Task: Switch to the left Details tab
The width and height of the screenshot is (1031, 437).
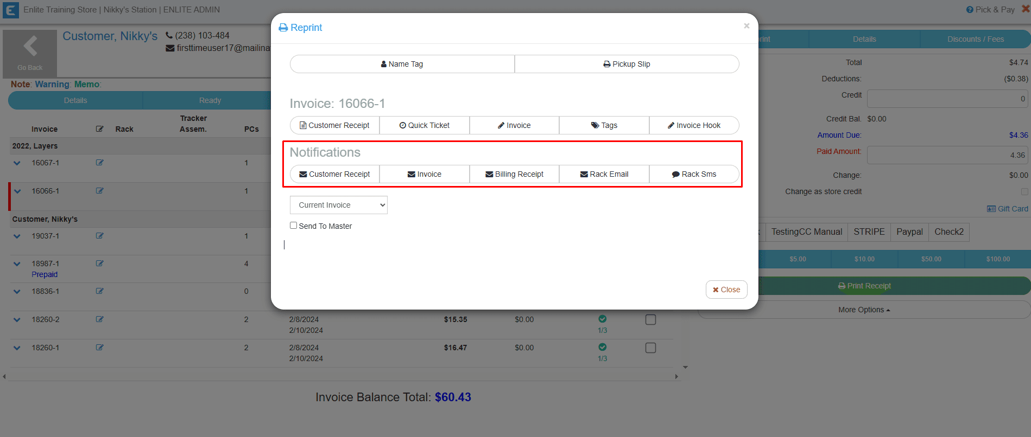Action: coord(75,100)
